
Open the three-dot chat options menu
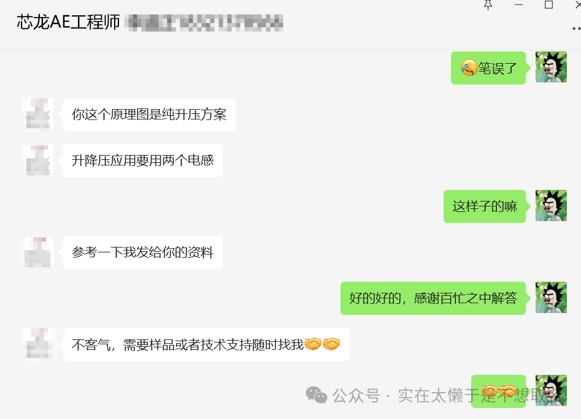576,28
